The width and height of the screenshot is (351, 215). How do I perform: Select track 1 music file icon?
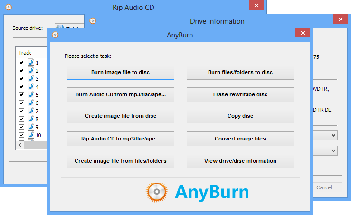[x=31, y=62]
